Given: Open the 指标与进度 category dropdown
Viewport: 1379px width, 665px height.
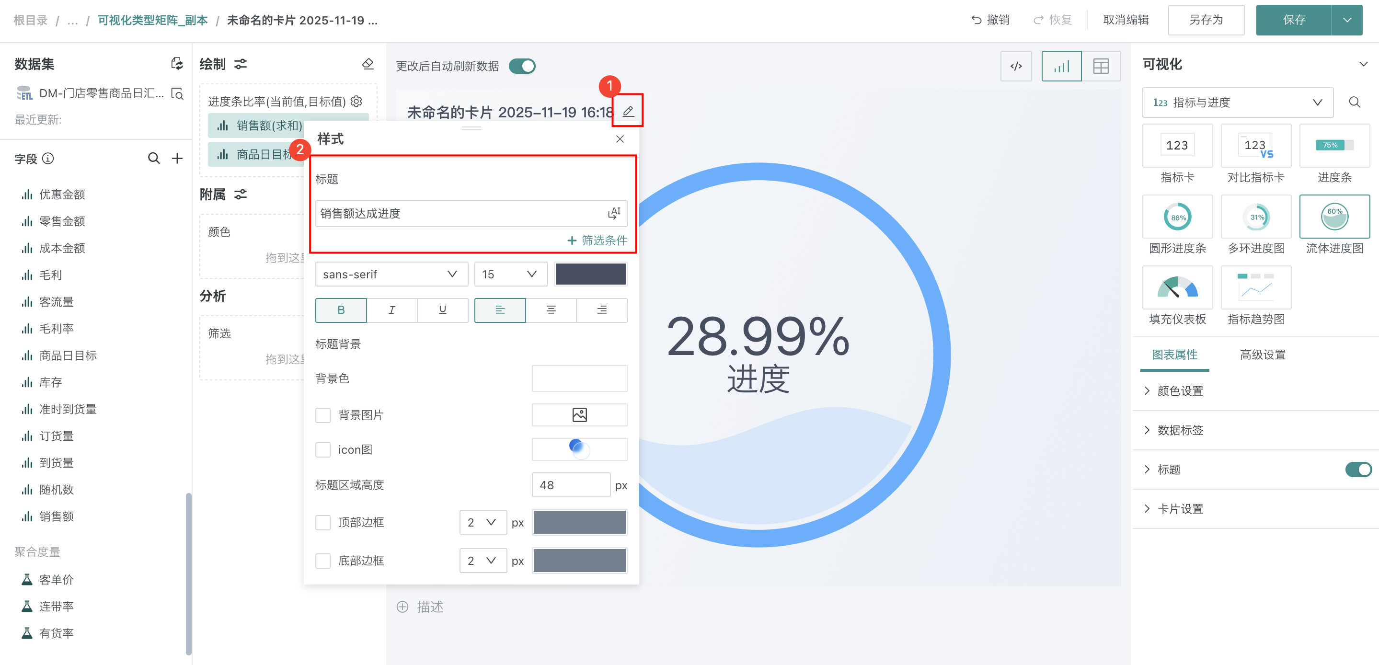Looking at the screenshot, I should click(1237, 102).
